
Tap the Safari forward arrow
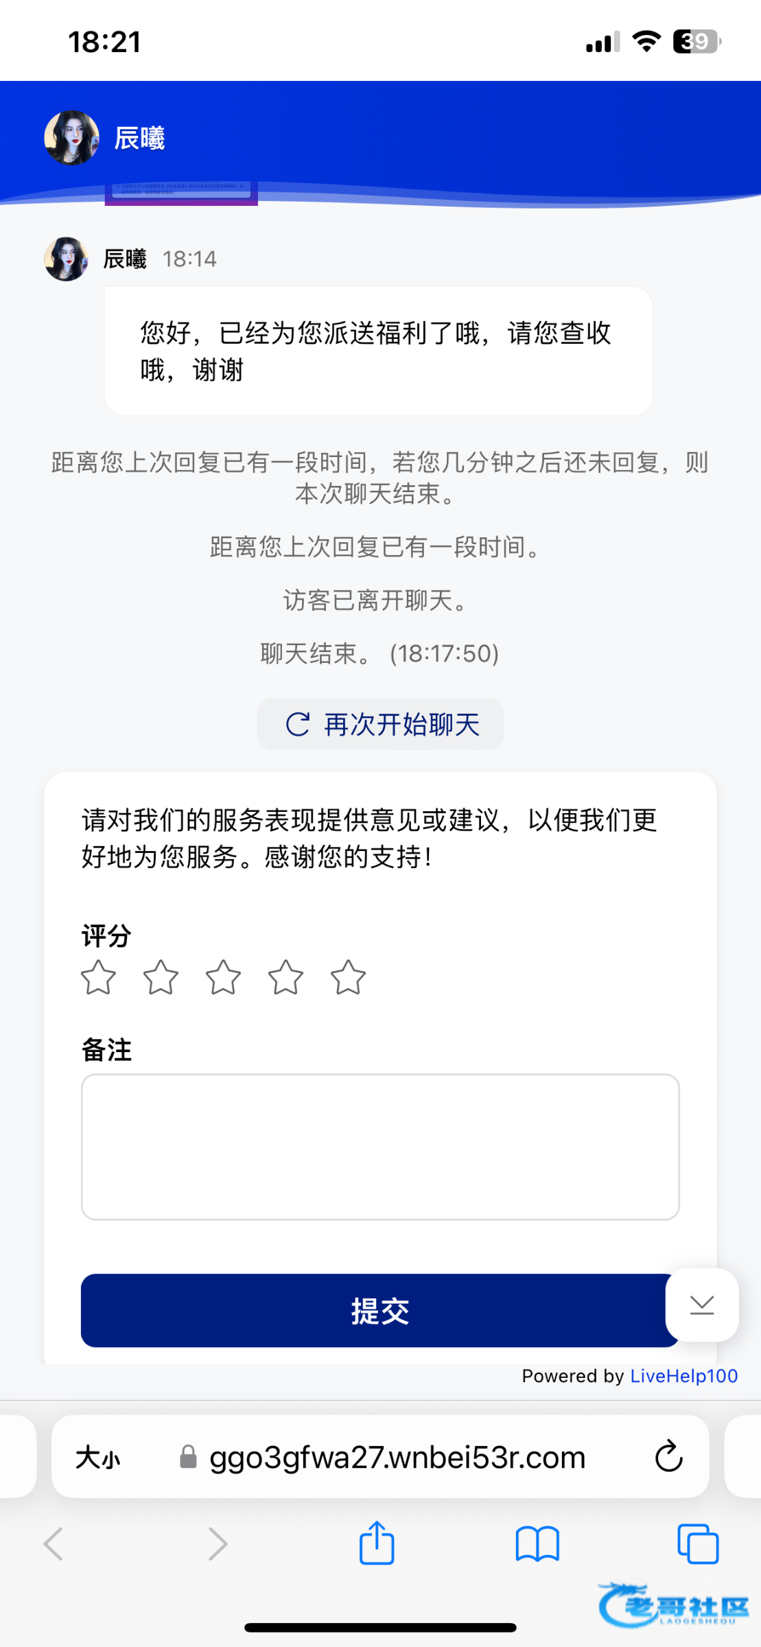[218, 1544]
